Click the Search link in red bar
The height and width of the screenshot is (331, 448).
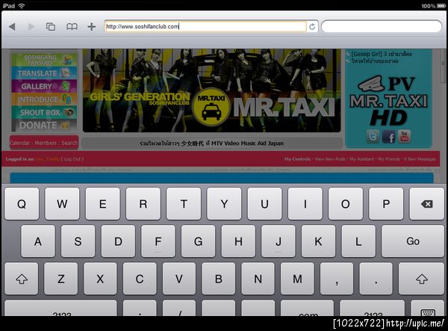[69, 143]
